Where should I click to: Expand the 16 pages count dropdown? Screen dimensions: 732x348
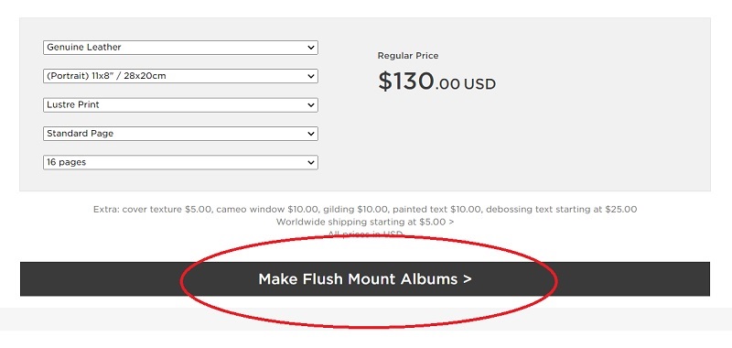pos(180,163)
